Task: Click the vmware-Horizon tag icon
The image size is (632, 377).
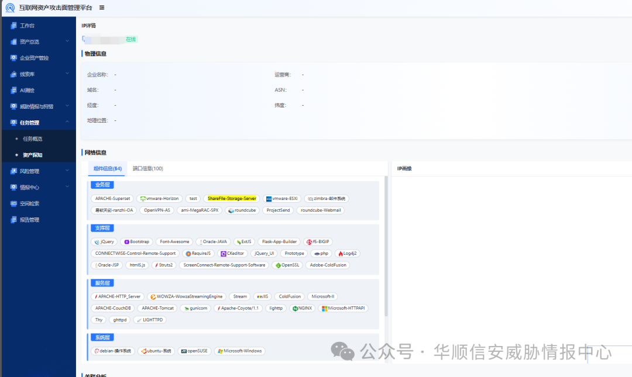Action: [143, 199]
